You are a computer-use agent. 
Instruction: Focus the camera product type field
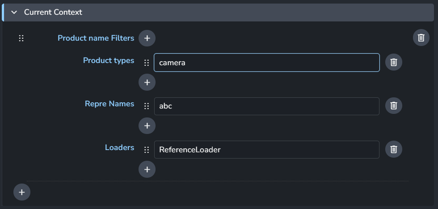click(266, 63)
